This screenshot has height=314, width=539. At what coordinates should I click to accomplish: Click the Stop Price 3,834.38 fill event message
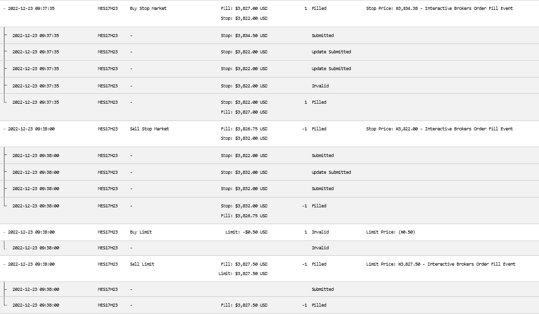click(439, 8)
